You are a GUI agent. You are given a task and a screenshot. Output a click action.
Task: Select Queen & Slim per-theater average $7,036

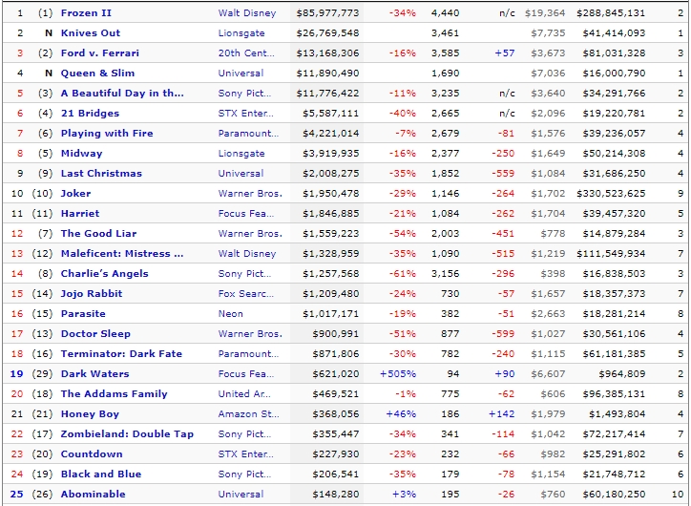click(x=548, y=74)
